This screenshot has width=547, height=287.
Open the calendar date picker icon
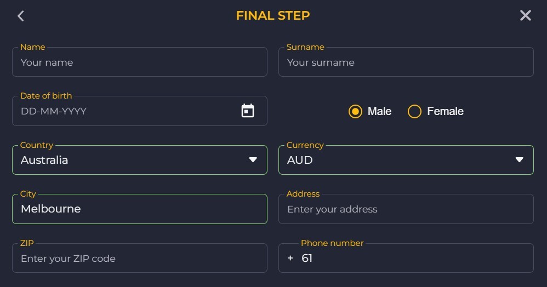pos(248,111)
